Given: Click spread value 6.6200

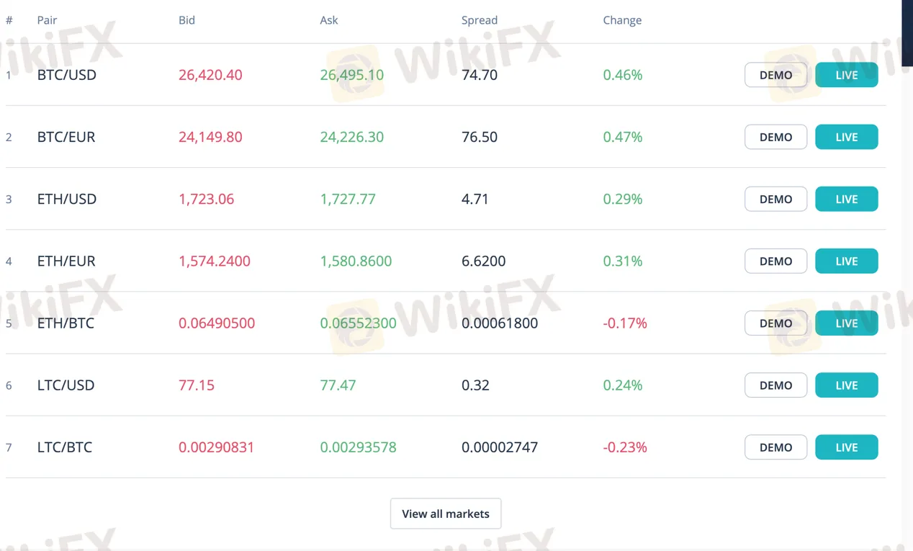Looking at the screenshot, I should 484,261.
